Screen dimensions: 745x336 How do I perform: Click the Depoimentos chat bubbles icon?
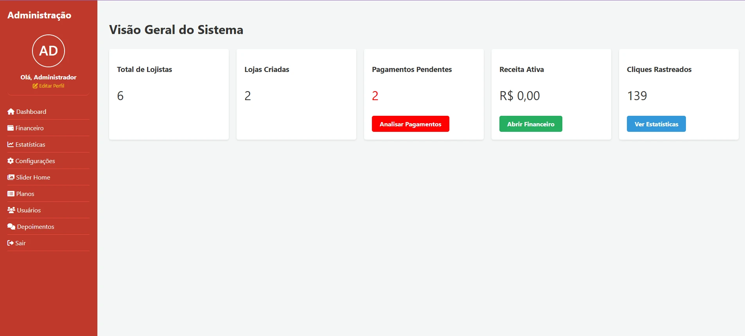(11, 226)
